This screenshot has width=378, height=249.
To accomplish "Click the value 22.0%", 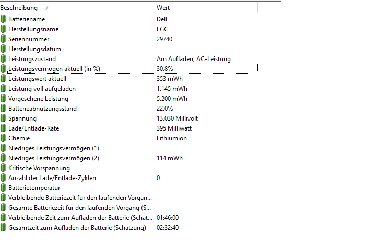I will 164,109.
